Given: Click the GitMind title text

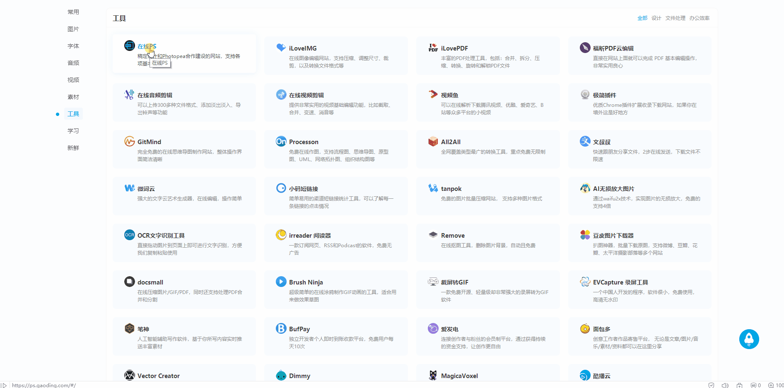Looking at the screenshot, I should (x=150, y=142).
